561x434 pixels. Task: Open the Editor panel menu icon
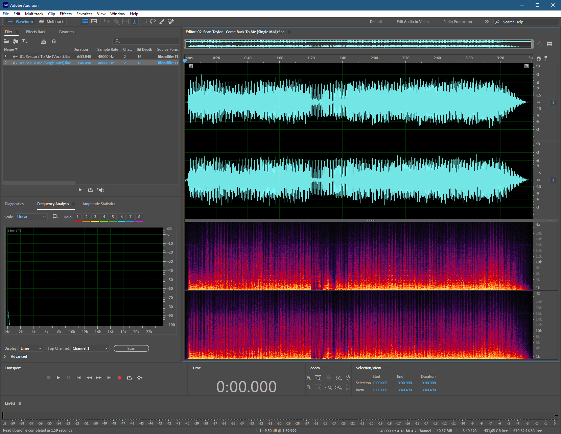[289, 32]
